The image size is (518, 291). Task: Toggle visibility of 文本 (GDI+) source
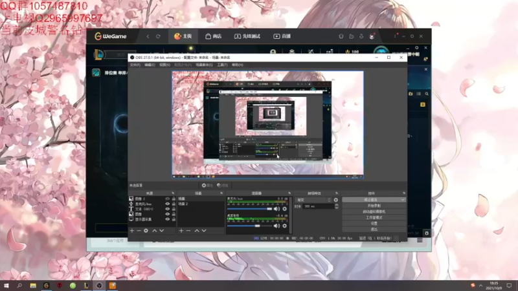pos(168,209)
